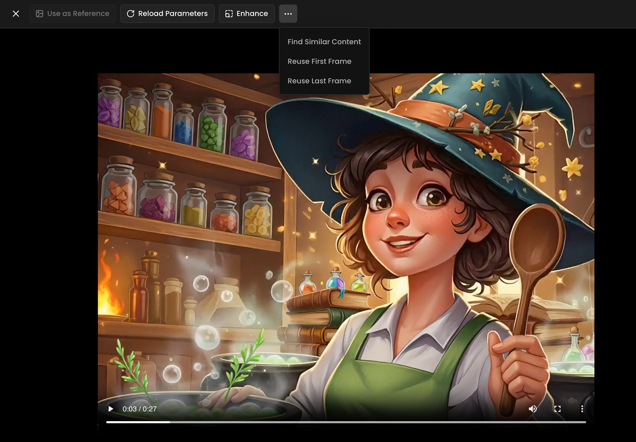Click the 0:03 / 0:27 time display

point(139,408)
